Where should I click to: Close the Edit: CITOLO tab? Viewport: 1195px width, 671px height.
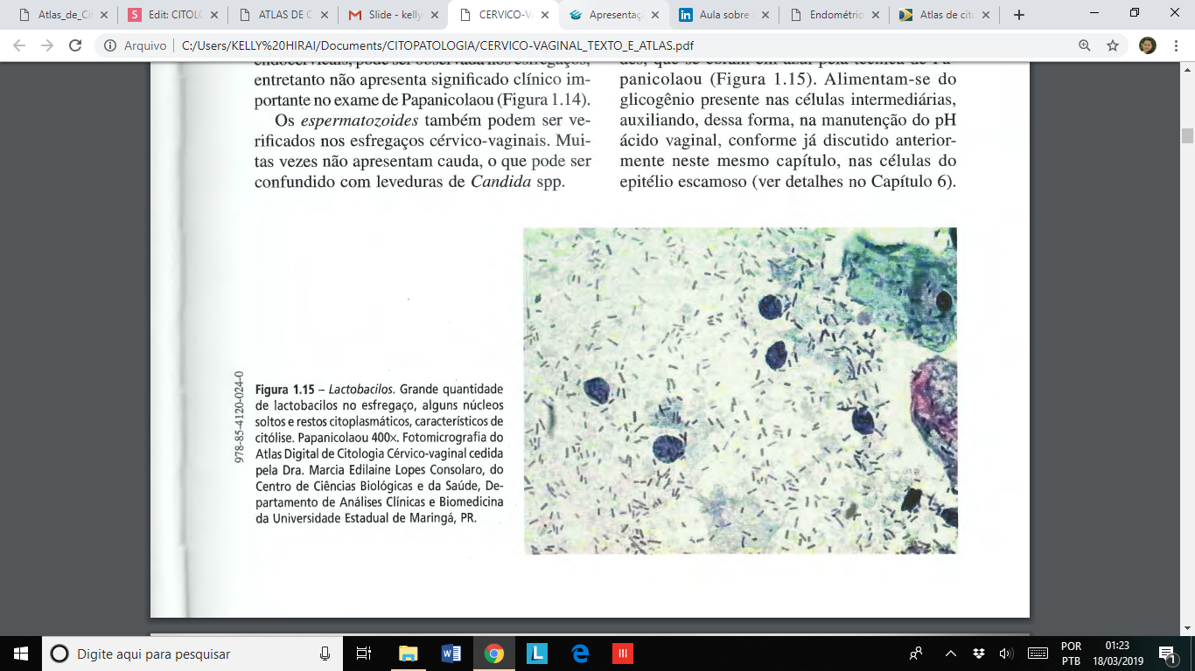point(214,15)
